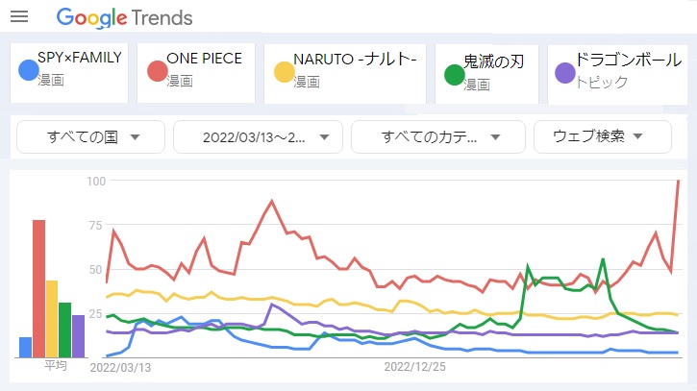This screenshot has width=697, height=391.
Task: Click the 2022/12/25 date axis label
Action: pos(415,366)
